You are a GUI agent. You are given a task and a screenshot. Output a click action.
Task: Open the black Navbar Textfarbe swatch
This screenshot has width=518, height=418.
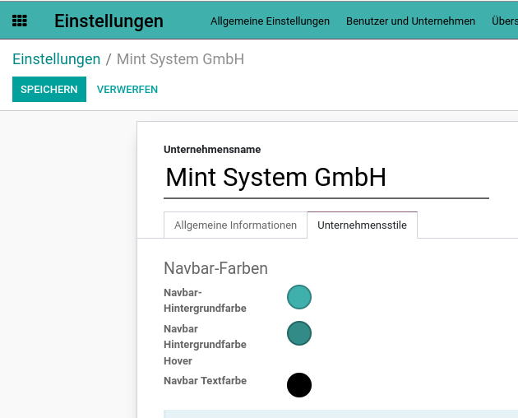tap(299, 385)
